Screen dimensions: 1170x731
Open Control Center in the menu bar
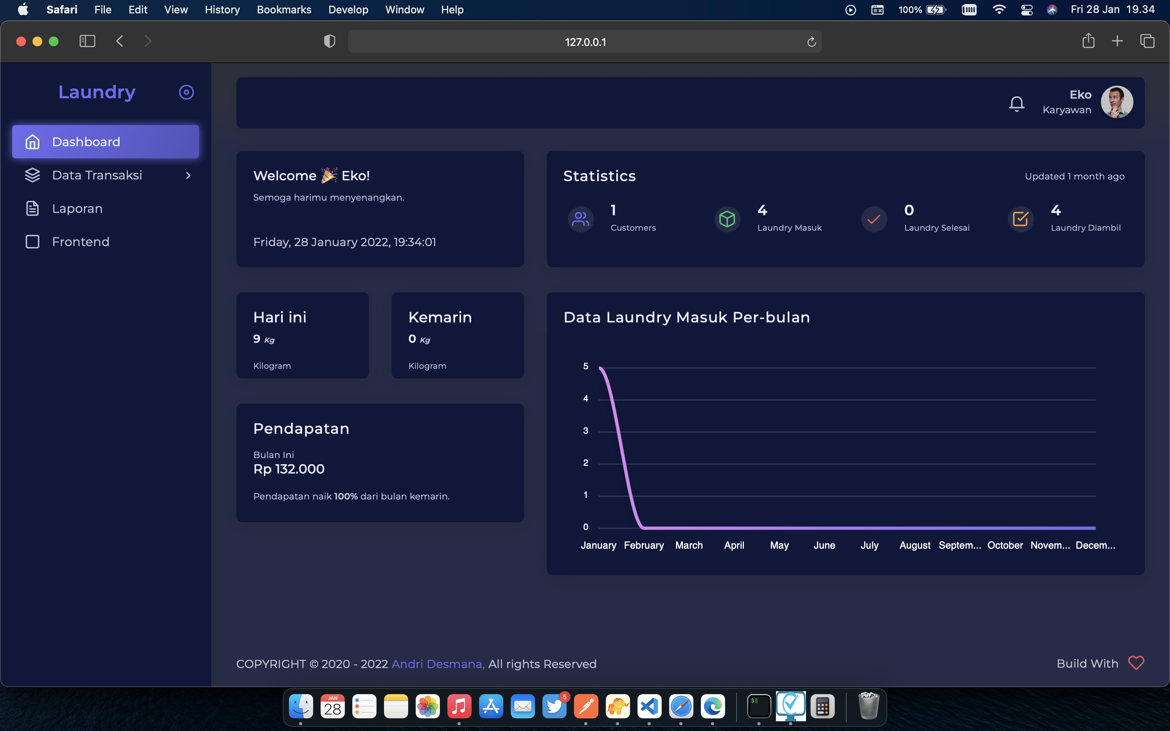pos(1027,10)
